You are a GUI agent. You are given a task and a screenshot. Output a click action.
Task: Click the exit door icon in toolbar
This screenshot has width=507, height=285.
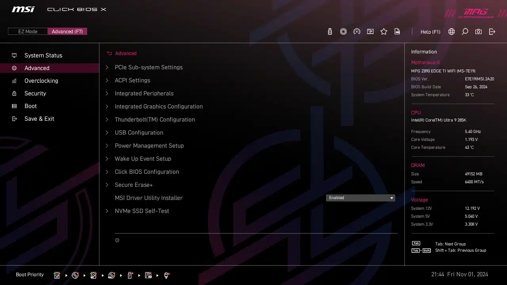tap(492, 32)
